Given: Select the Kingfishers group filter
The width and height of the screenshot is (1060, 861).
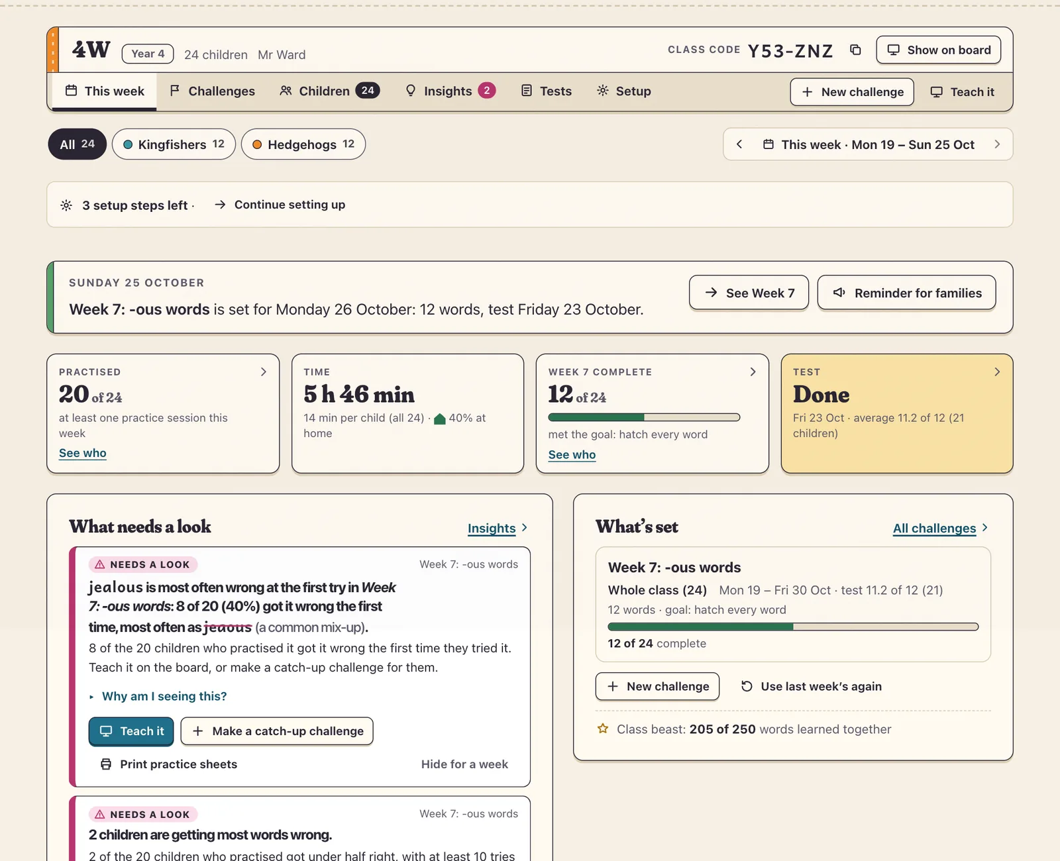Looking at the screenshot, I should [x=174, y=144].
